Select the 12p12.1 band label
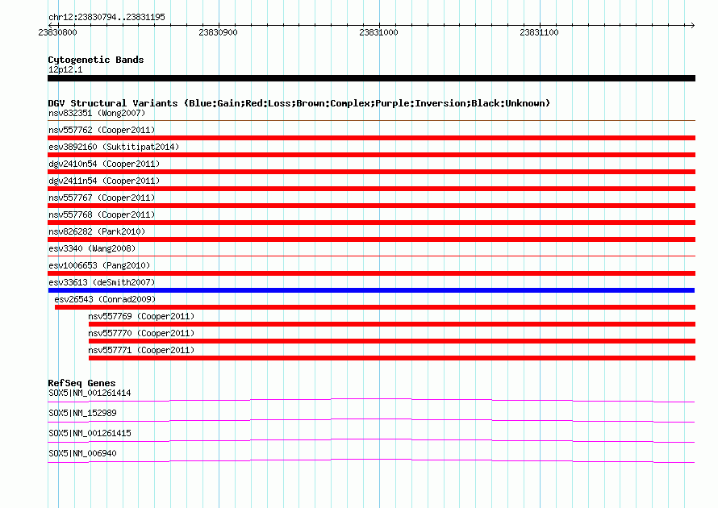Viewport: 718px width, 508px height. 65,69
